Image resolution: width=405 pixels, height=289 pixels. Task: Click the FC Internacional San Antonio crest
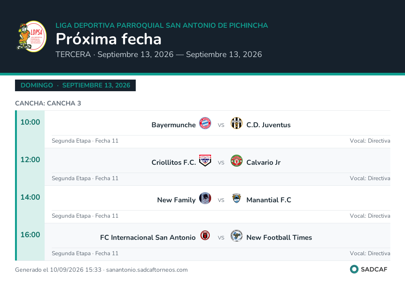(205, 235)
